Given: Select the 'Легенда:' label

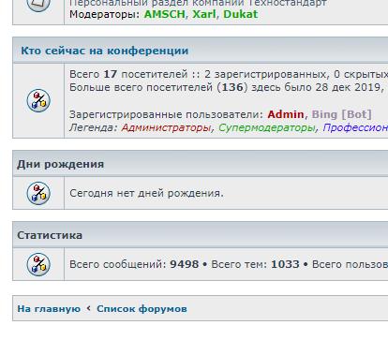Looking at the screenshot, I should tap(94, 127).
